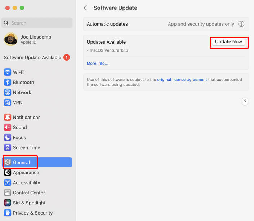Open Focus moon icon
Viewport: 254px width, 221px height.
click(8, 137)
